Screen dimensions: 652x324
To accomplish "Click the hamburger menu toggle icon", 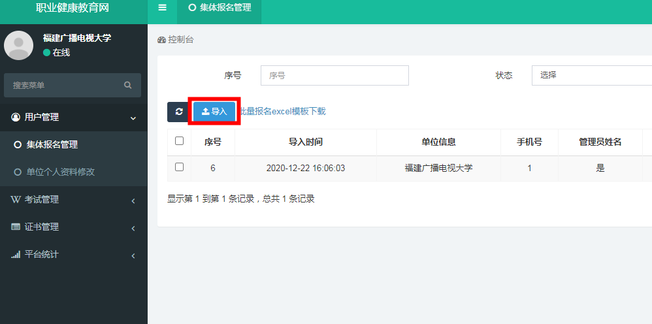I will tap(163, 8).
